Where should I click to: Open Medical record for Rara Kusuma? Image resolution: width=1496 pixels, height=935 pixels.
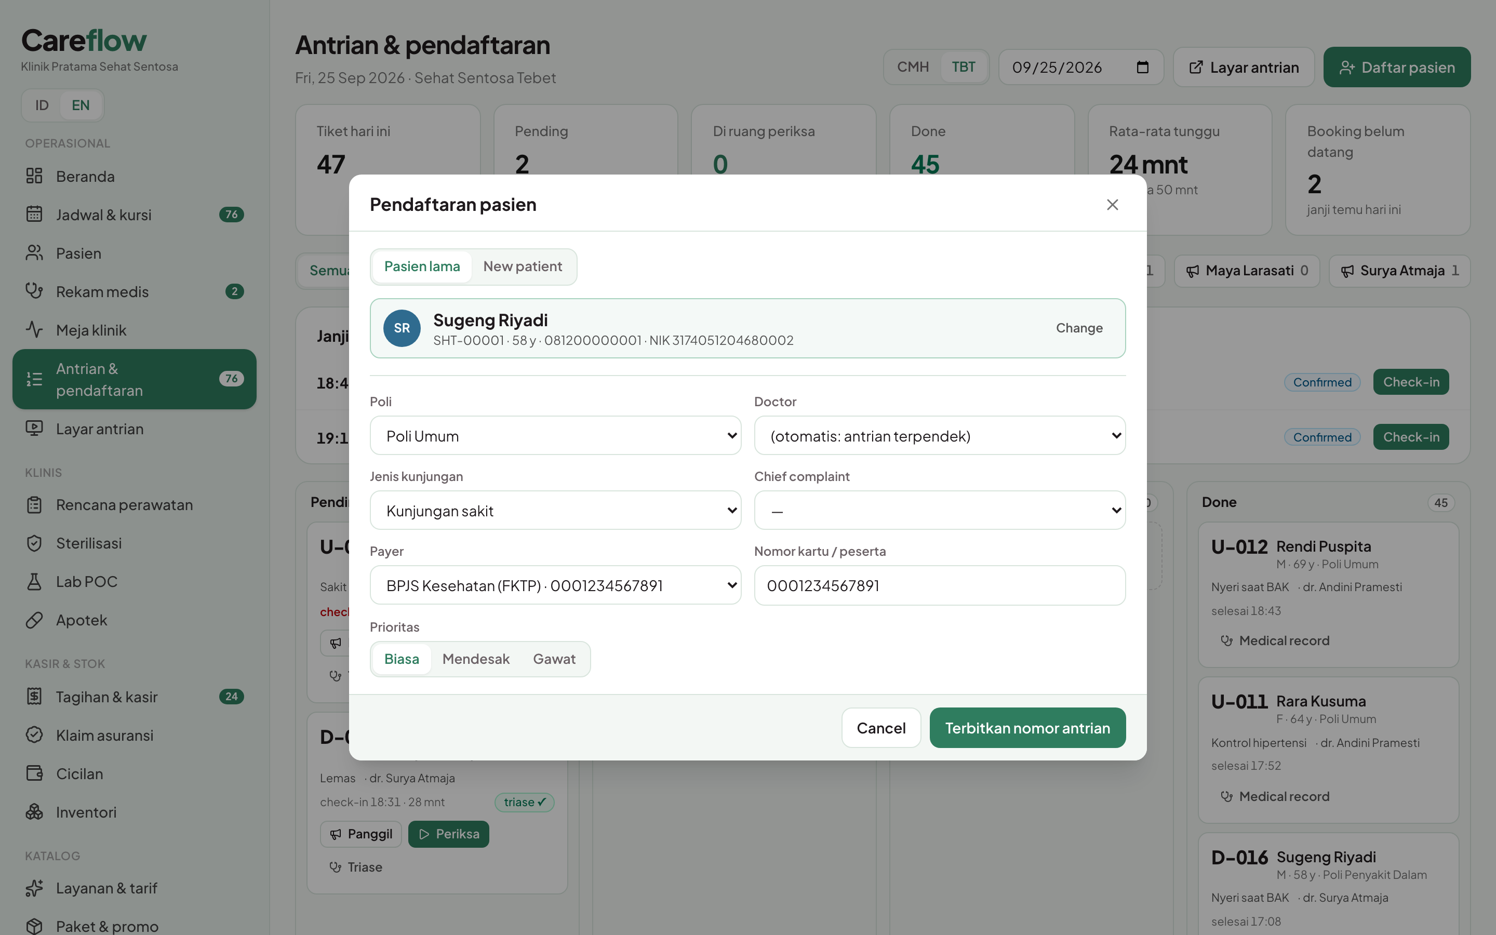[x=1275, y=796]
